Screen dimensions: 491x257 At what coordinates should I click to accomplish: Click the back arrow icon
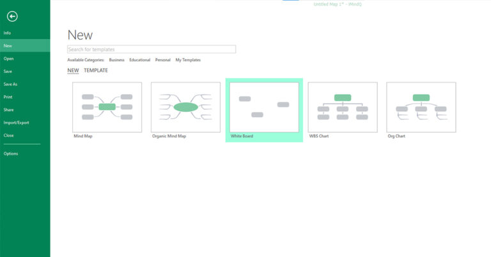tap(12, 16)
